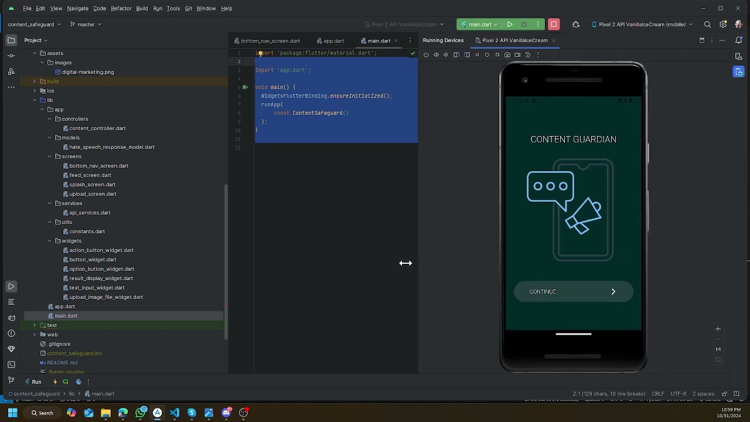The image size is (750, 422).
Task: Toggle Run tool window play icon in left stripe
Action: point(11,287)
